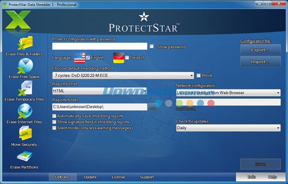Open Erase Temporary Files icon
Image resolution: width=288 pixels, height=184 pixels.
coord(25,88)
